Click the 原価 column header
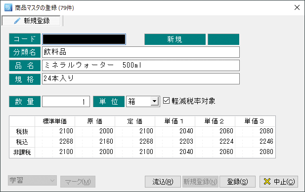This screenshot has height=192, width=305. [95, 121]
